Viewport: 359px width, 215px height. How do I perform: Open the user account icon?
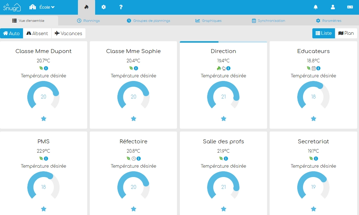point(333,7)
